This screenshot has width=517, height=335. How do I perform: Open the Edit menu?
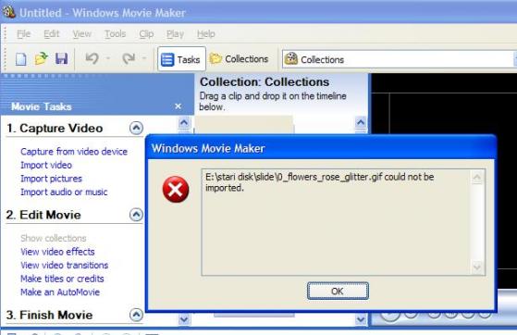[x=52, y=33]
